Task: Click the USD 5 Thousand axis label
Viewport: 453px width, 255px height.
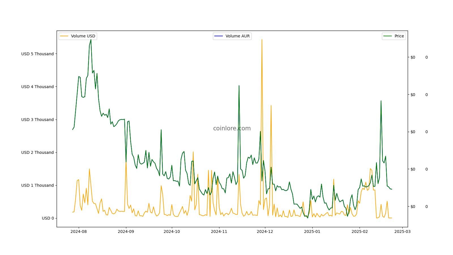Action: pyautogui.click(x=37, y=54)
